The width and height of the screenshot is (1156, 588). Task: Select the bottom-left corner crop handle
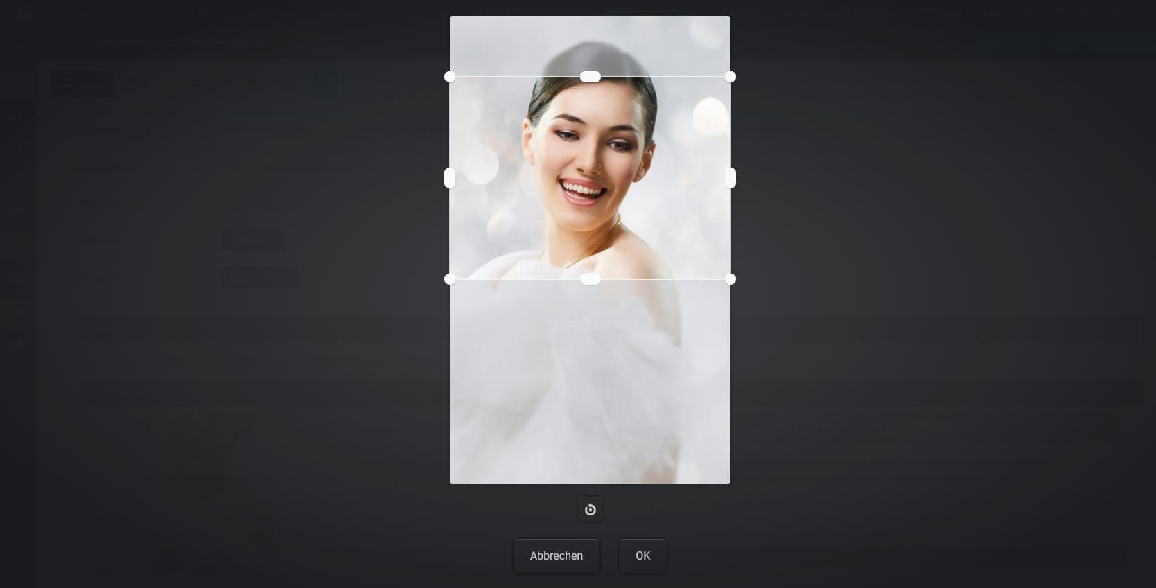pos(450,279)
